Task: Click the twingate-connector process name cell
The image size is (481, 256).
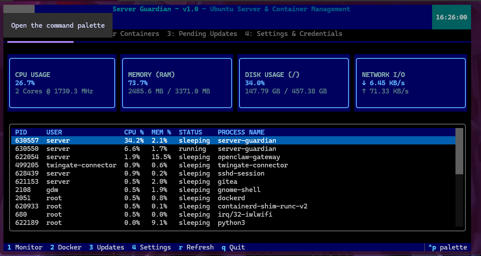Action: point(253,165)
